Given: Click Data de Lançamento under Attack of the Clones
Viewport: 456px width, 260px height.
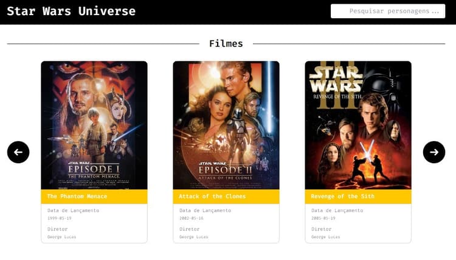Looking at the screenshot, I should click(x=206, y=210).
